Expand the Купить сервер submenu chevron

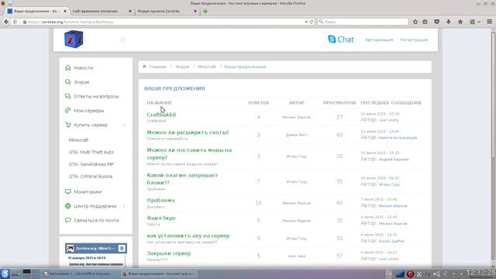(124, 126)
